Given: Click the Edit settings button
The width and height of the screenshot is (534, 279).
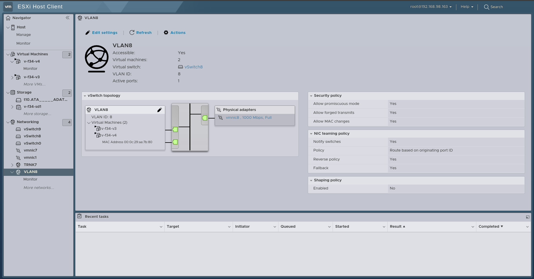Looking at the screenshot, I should coord(101,32).
